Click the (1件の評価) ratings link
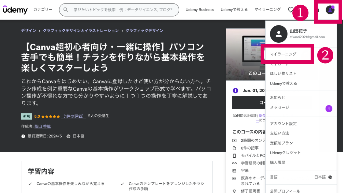 point(73,116)
